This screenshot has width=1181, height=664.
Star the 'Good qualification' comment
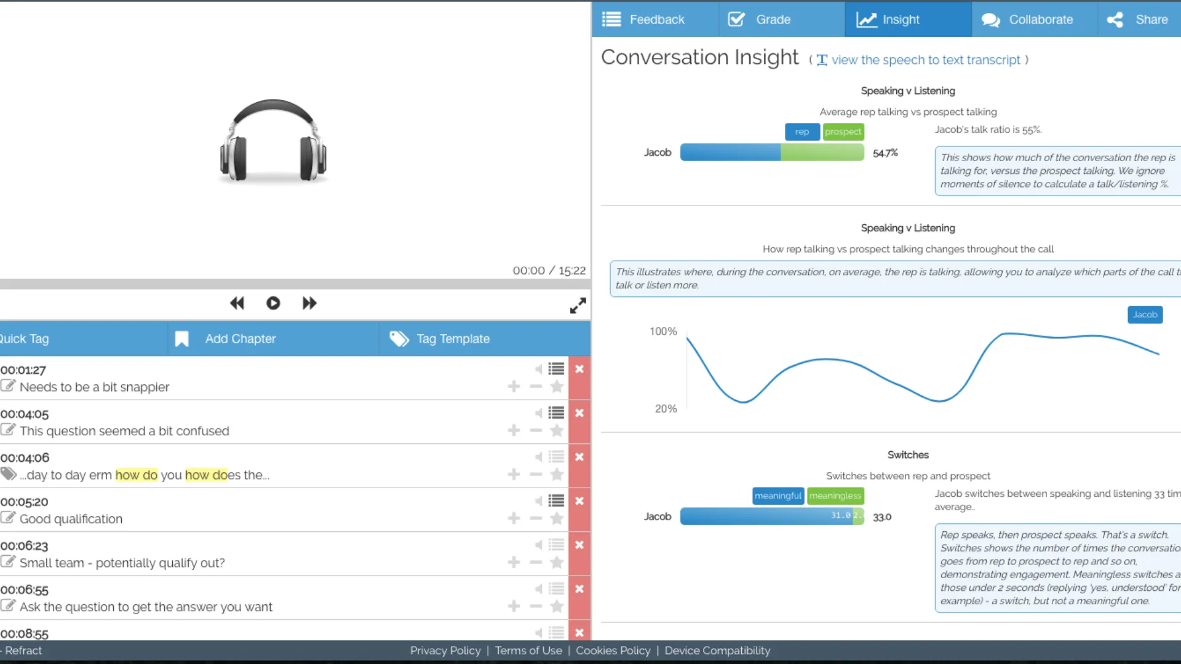click(x=557, y=519)
